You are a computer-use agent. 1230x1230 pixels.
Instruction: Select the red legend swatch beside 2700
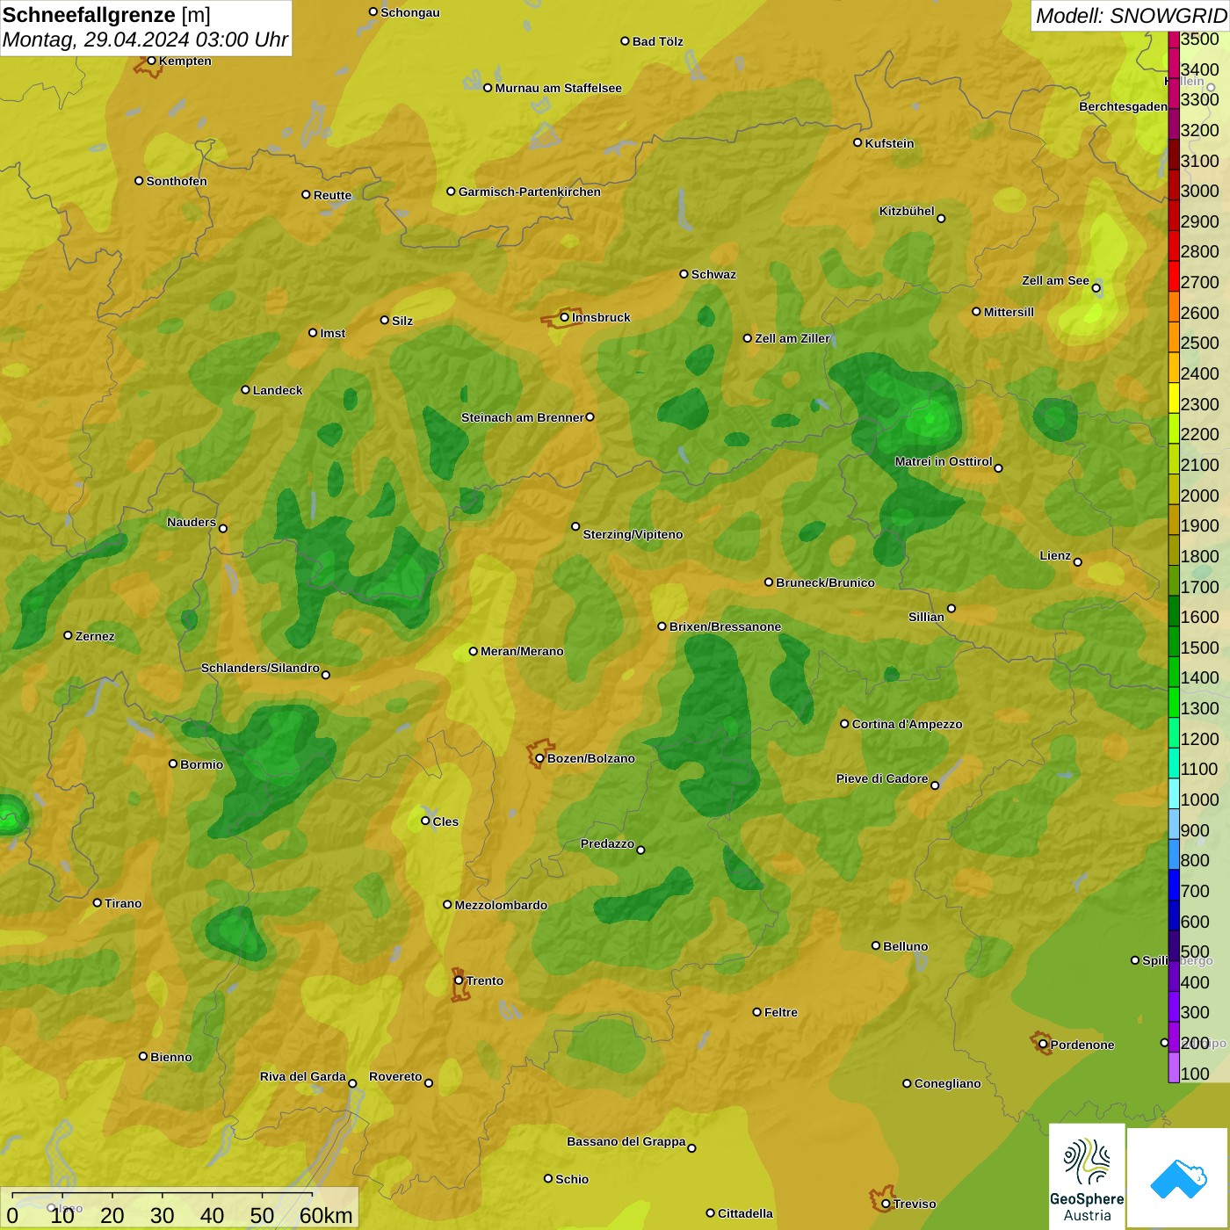(1174, 277)
